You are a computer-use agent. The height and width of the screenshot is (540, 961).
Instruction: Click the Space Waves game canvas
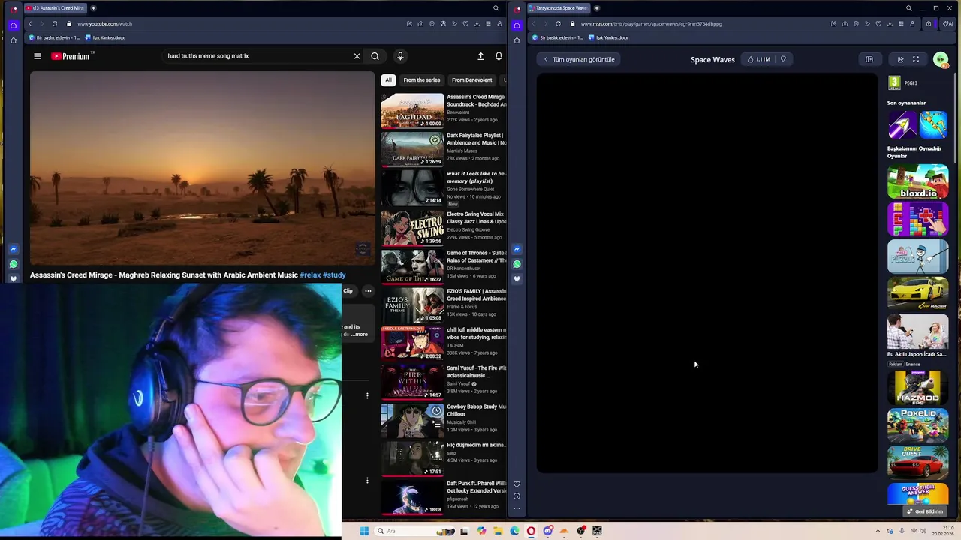(x=707, y=273)
